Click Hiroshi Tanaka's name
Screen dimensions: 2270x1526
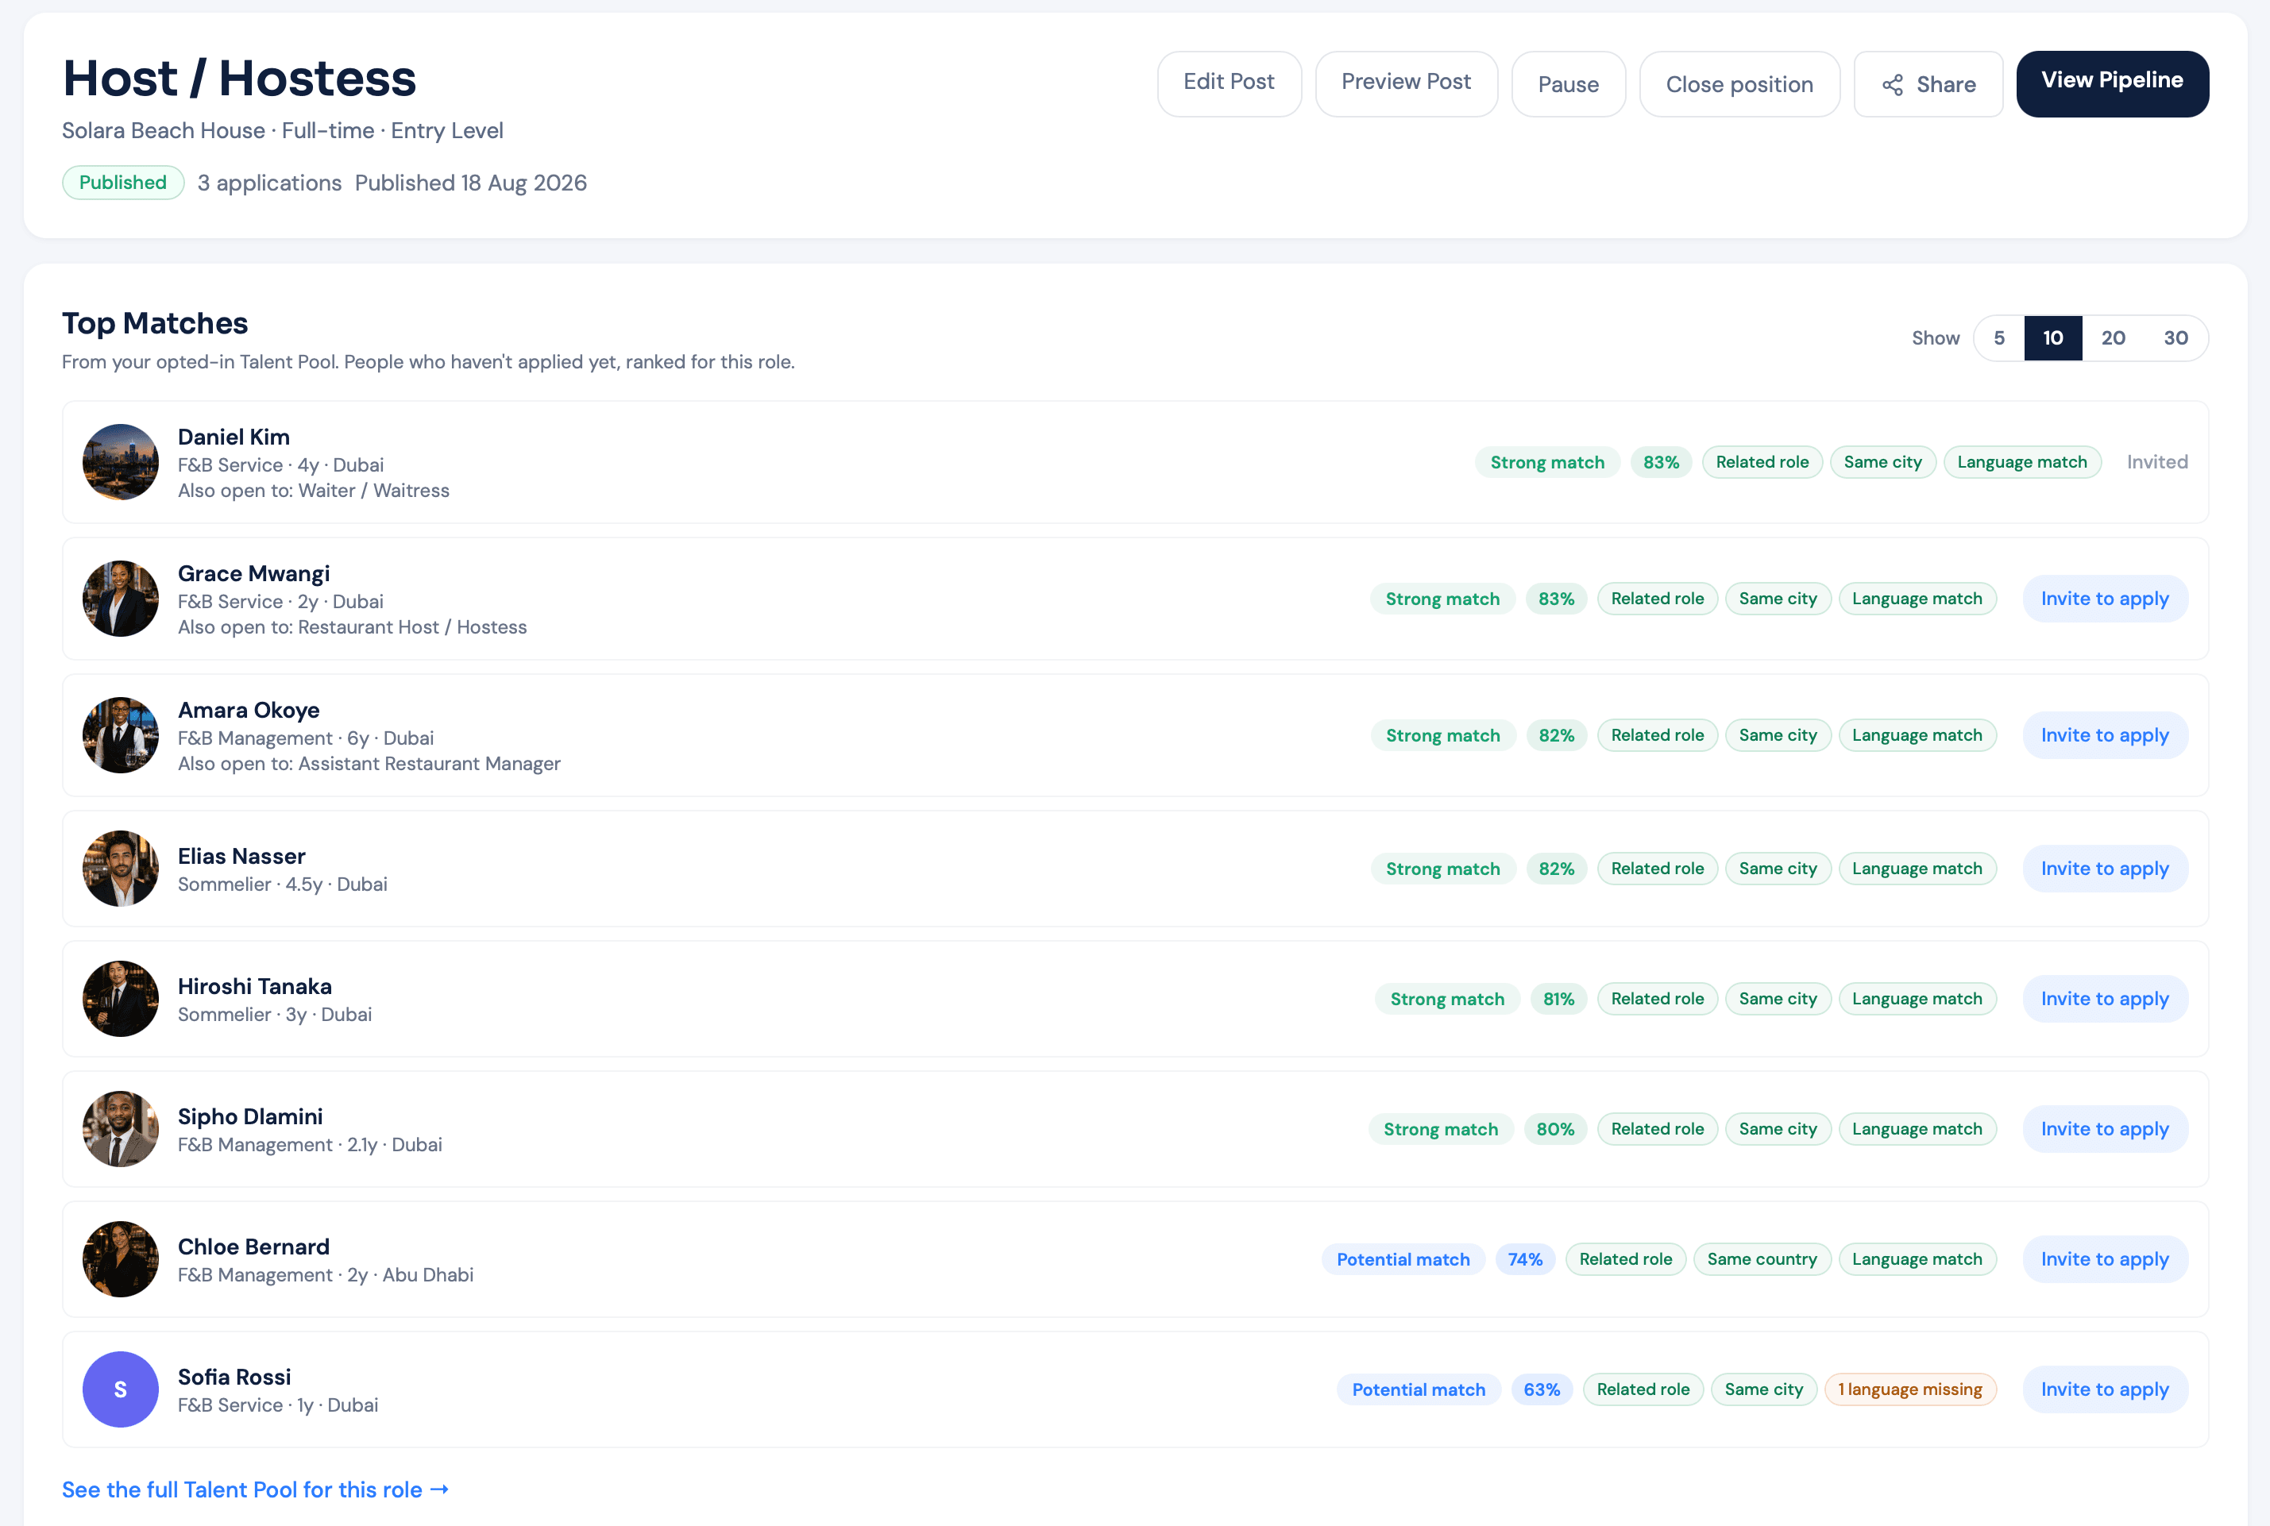coord(254,987)
